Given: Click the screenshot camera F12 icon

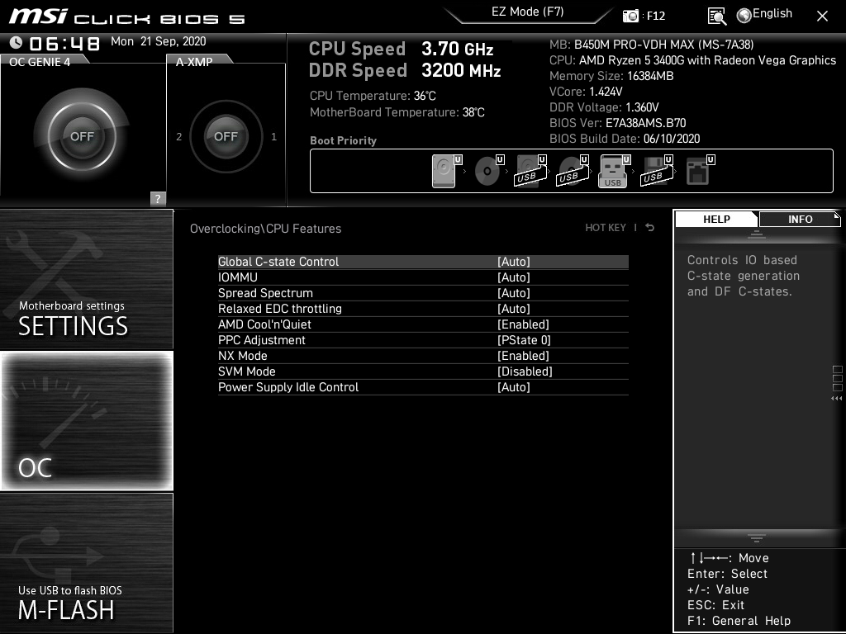Looking at the screenshot, I should 630,17.
